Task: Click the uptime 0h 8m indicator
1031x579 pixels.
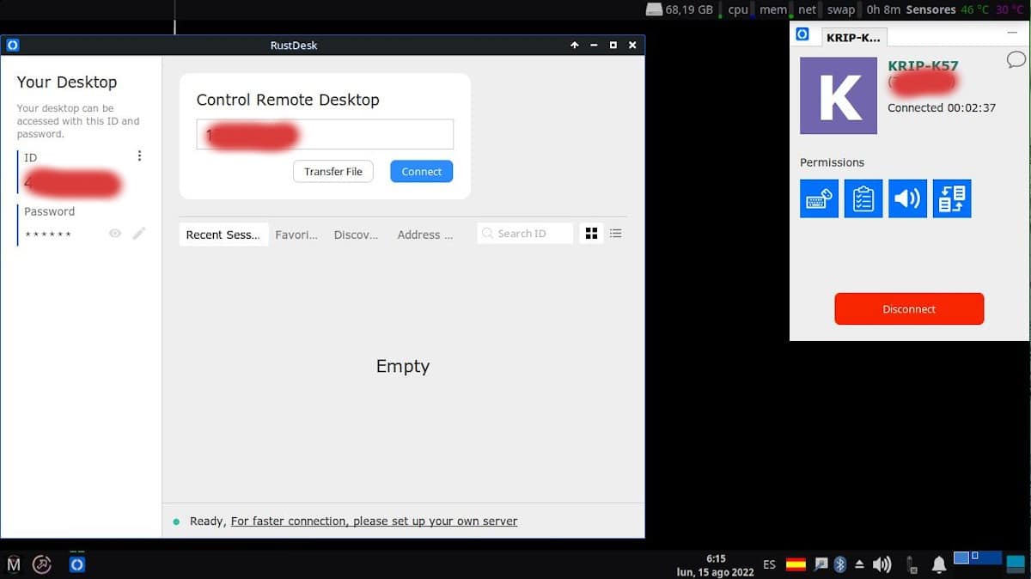Action: (x=882, y=9)
